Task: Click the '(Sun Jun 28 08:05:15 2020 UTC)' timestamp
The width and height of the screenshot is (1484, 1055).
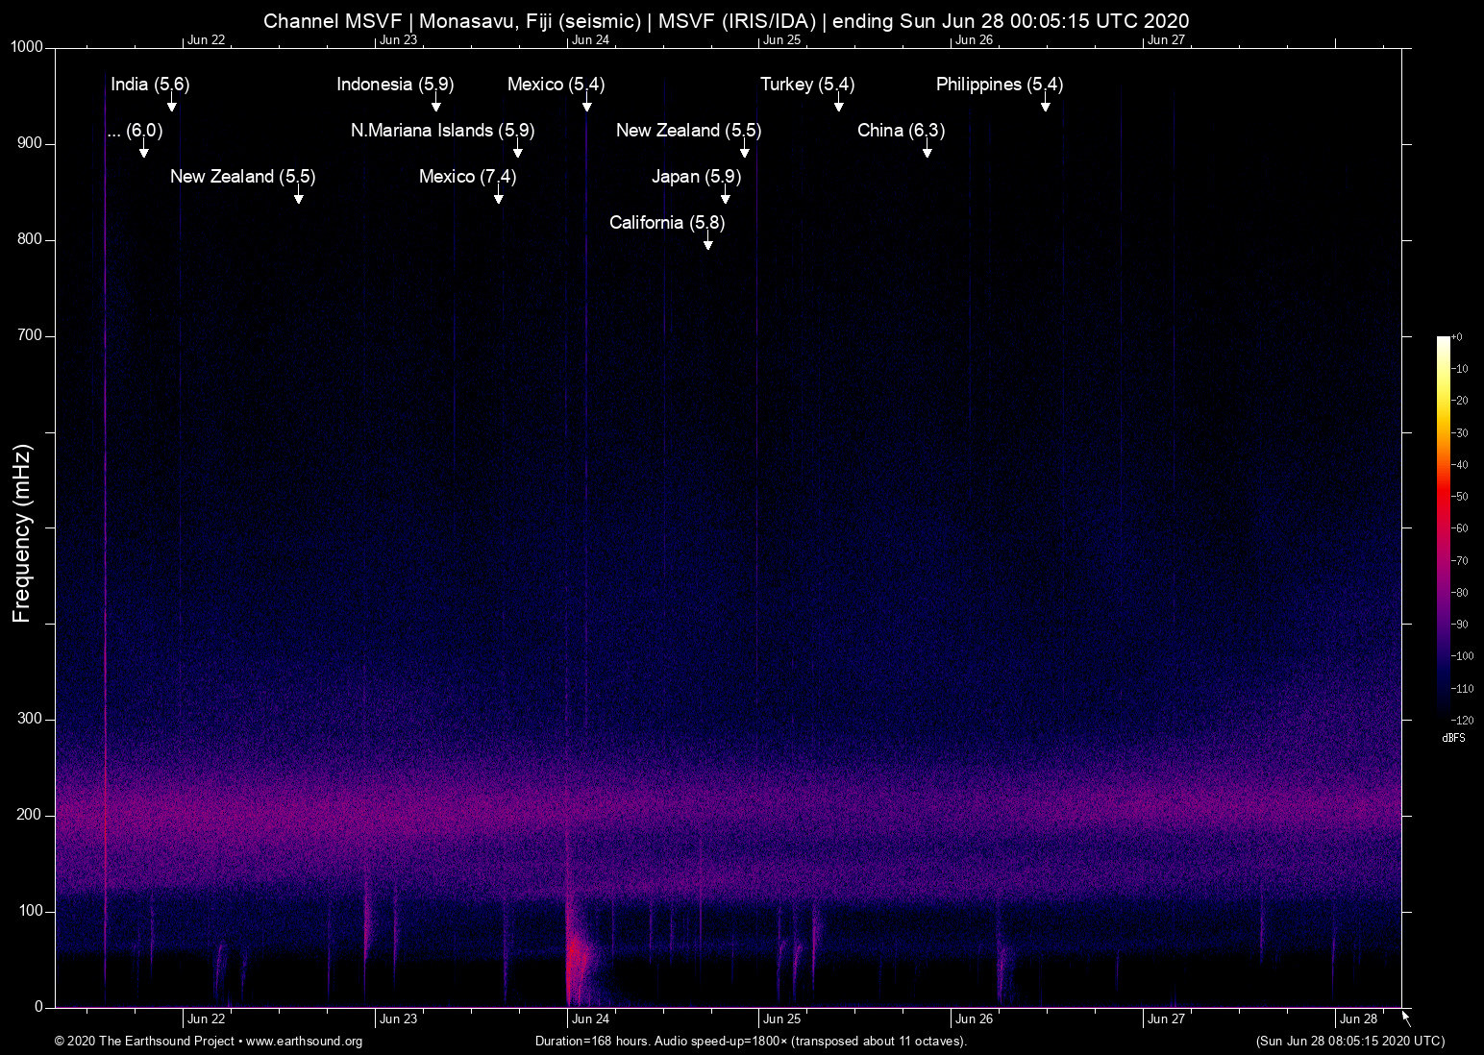Action: coord(1350,1042)
